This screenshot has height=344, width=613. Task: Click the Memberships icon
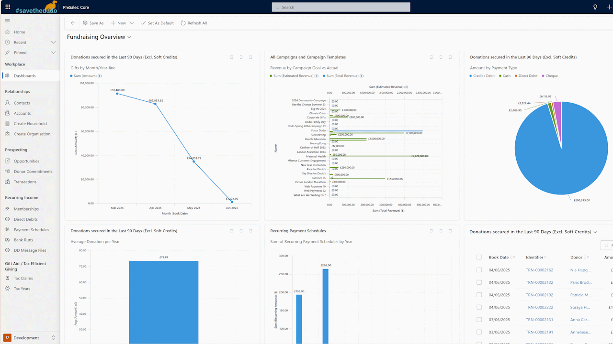[8, 209]
